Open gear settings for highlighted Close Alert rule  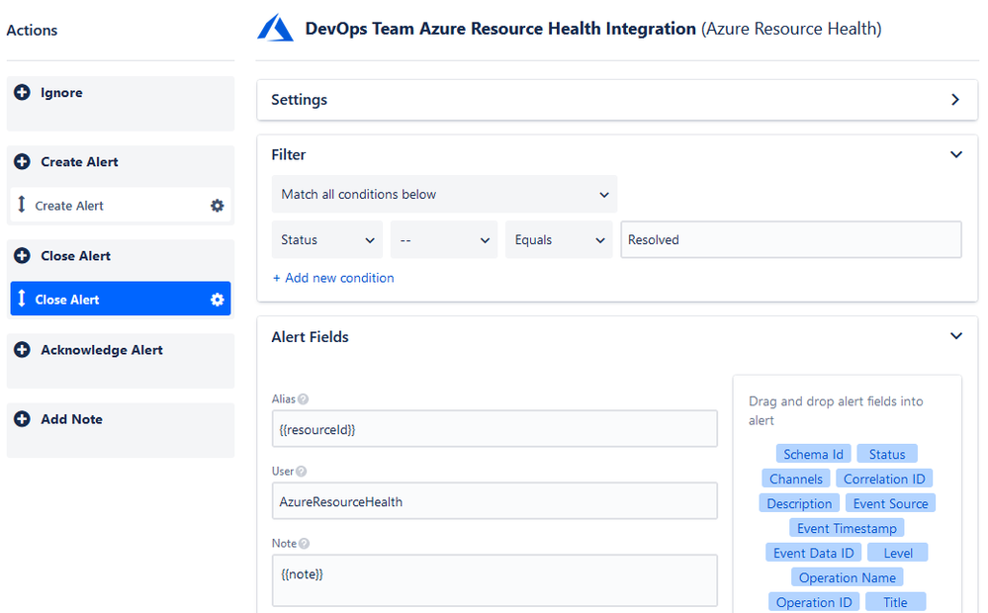coord(218,300)
